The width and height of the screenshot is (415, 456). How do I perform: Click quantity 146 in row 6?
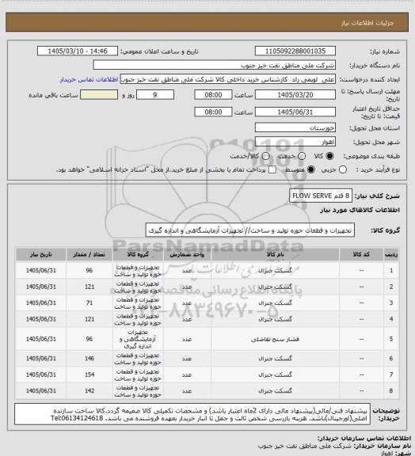pyautogui.click(x=89, y=359)
